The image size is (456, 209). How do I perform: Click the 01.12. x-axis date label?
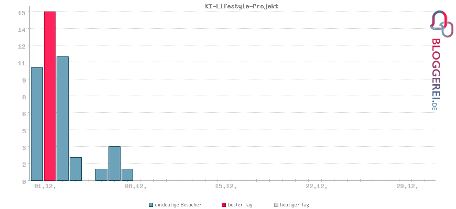pyautogui.click(x=45, y=186)
